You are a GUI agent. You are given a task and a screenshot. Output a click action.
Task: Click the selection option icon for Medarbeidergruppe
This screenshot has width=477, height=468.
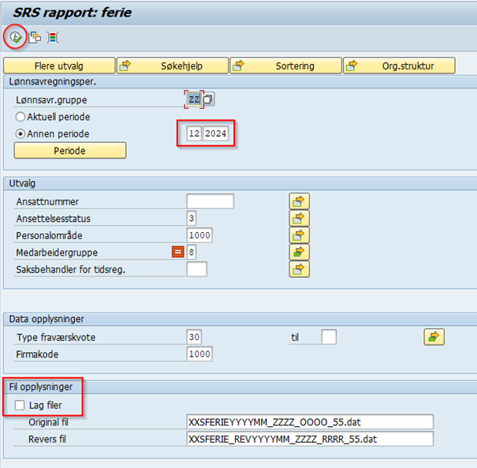tap(178, 252)
